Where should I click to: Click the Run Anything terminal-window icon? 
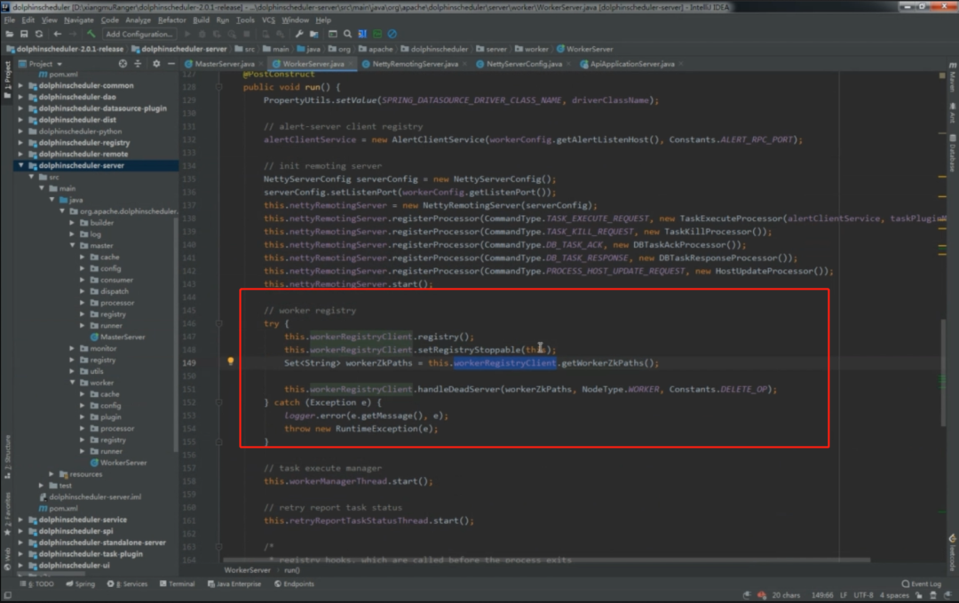pyautogui.click(x=333, y=35)
